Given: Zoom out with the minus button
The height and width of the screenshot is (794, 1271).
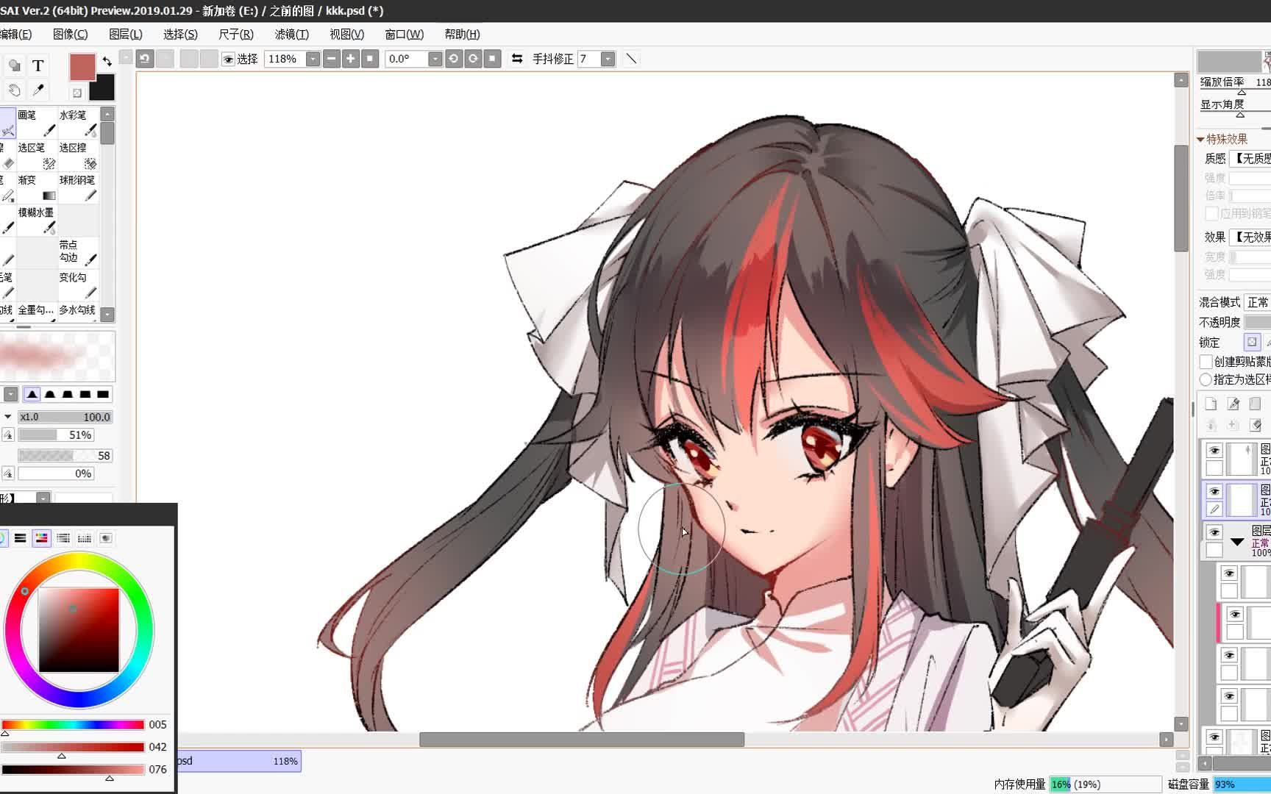Looking at the screenshot, I should (x=332, y=59).
